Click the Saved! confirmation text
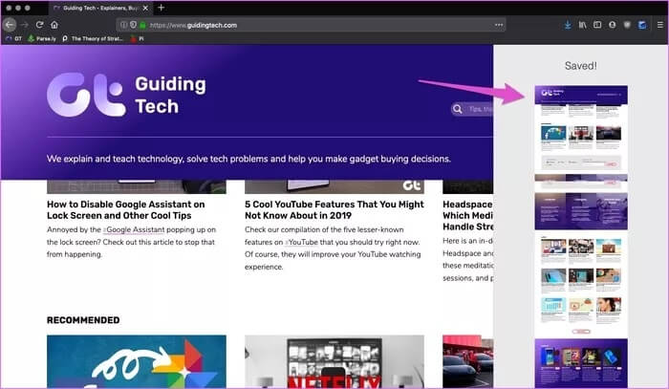This screenshot has width=669, height=389. pyautogui.click(x=581, y=66)
